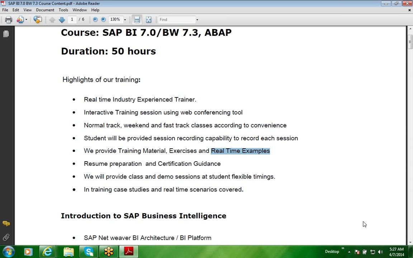Click 'Real time Industry Experienced Trainer.' line

tap(140, 100)
